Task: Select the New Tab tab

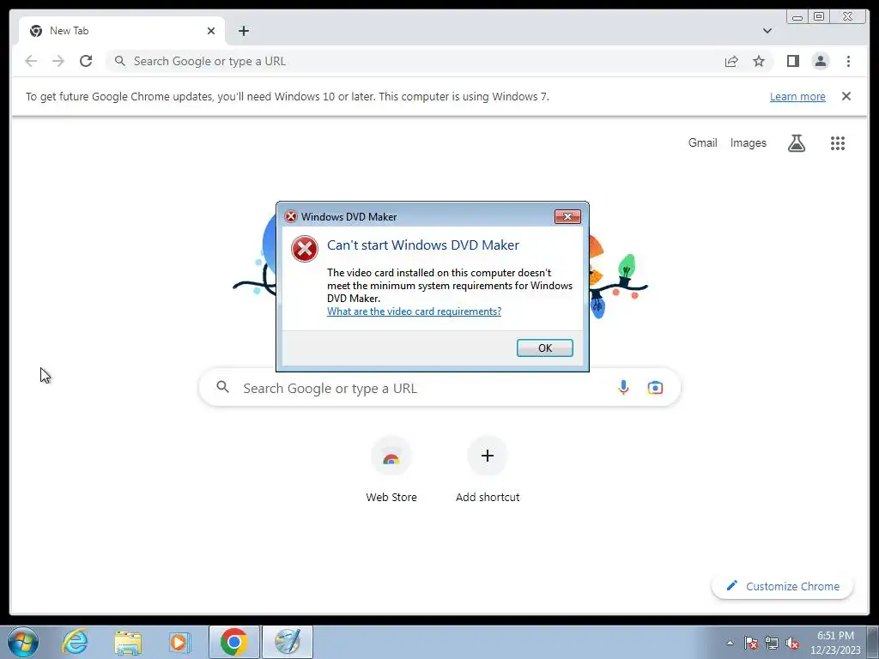Action: (x=122, y=31)
